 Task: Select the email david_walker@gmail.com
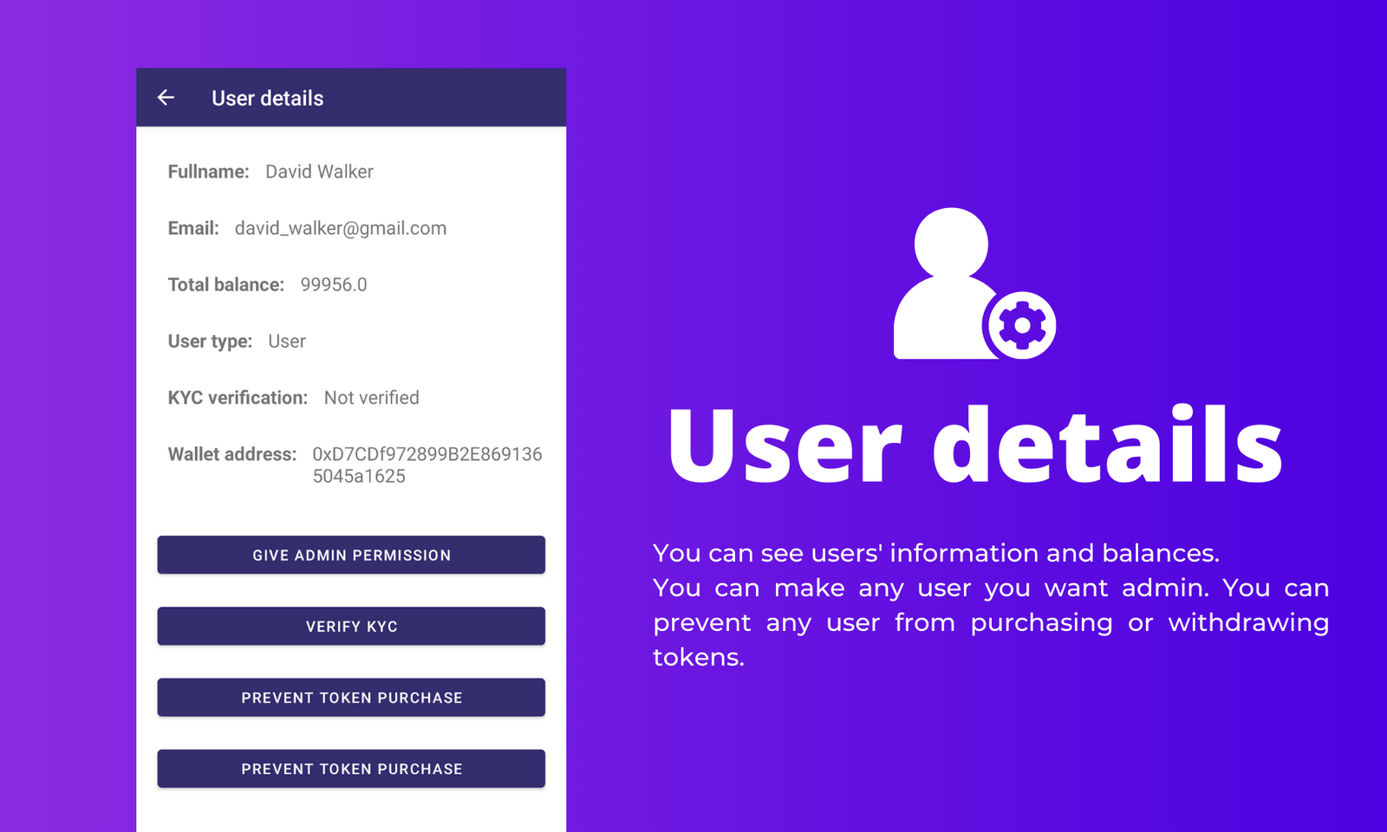(341, 228)
